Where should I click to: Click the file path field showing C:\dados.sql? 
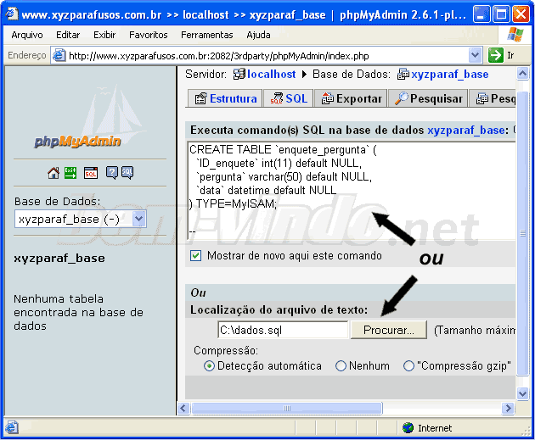click(283, 330)
